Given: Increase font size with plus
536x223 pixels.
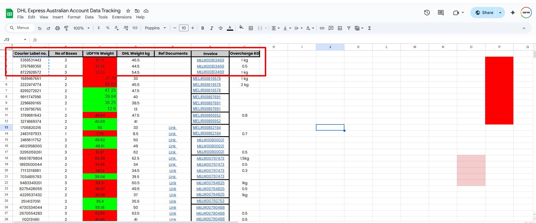Looking at the screenshot, I should 193,28.
